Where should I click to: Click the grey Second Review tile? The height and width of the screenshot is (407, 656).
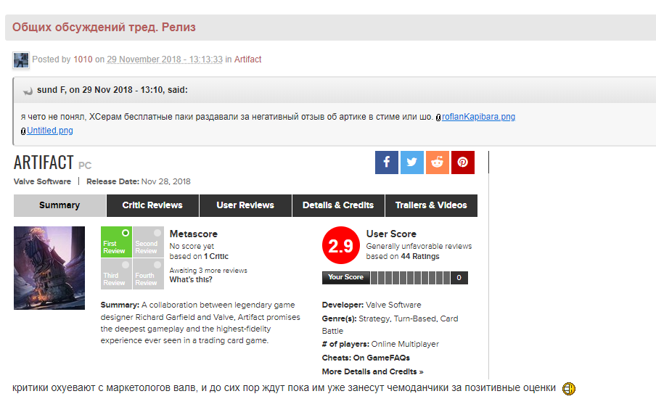149,242
